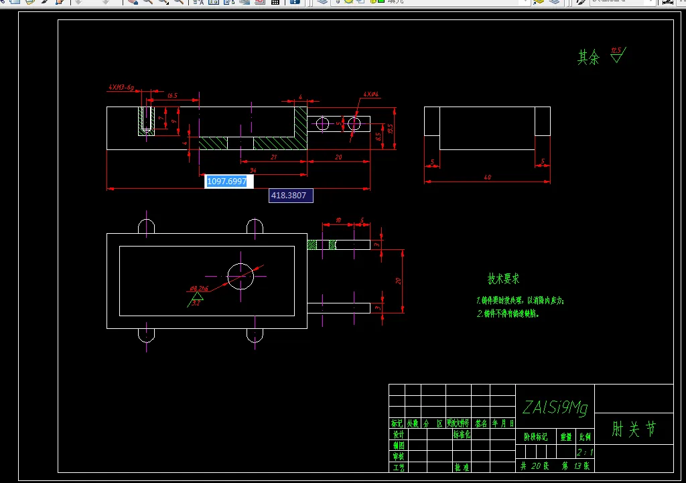The image size is (686, 483).
Task: Select the 年月日 title block cell
Action: (502, 423)
